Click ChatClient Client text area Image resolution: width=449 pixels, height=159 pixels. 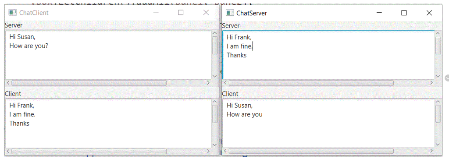pyautogui.click(x=109, y=123)
